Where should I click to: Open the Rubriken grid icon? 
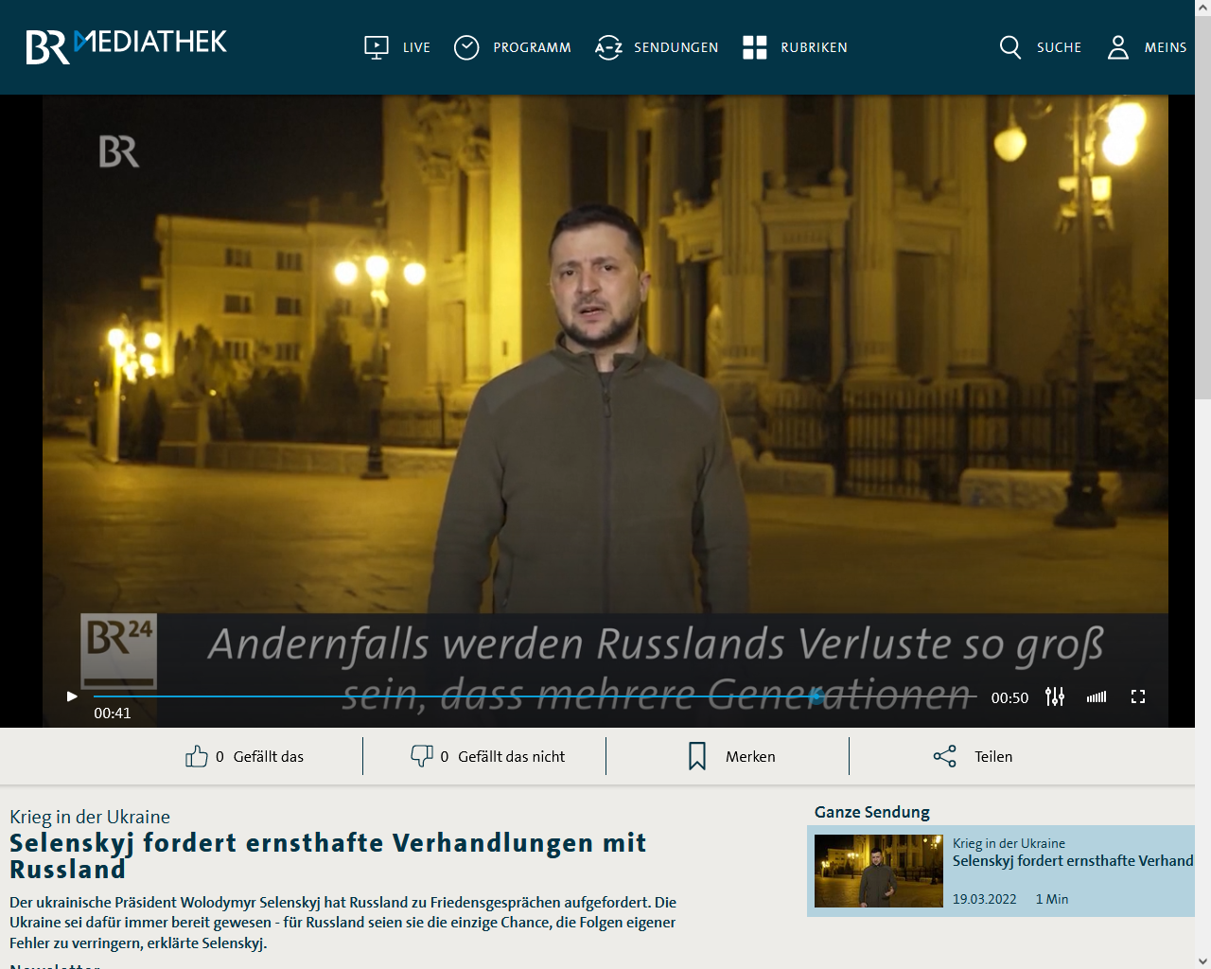755,47
